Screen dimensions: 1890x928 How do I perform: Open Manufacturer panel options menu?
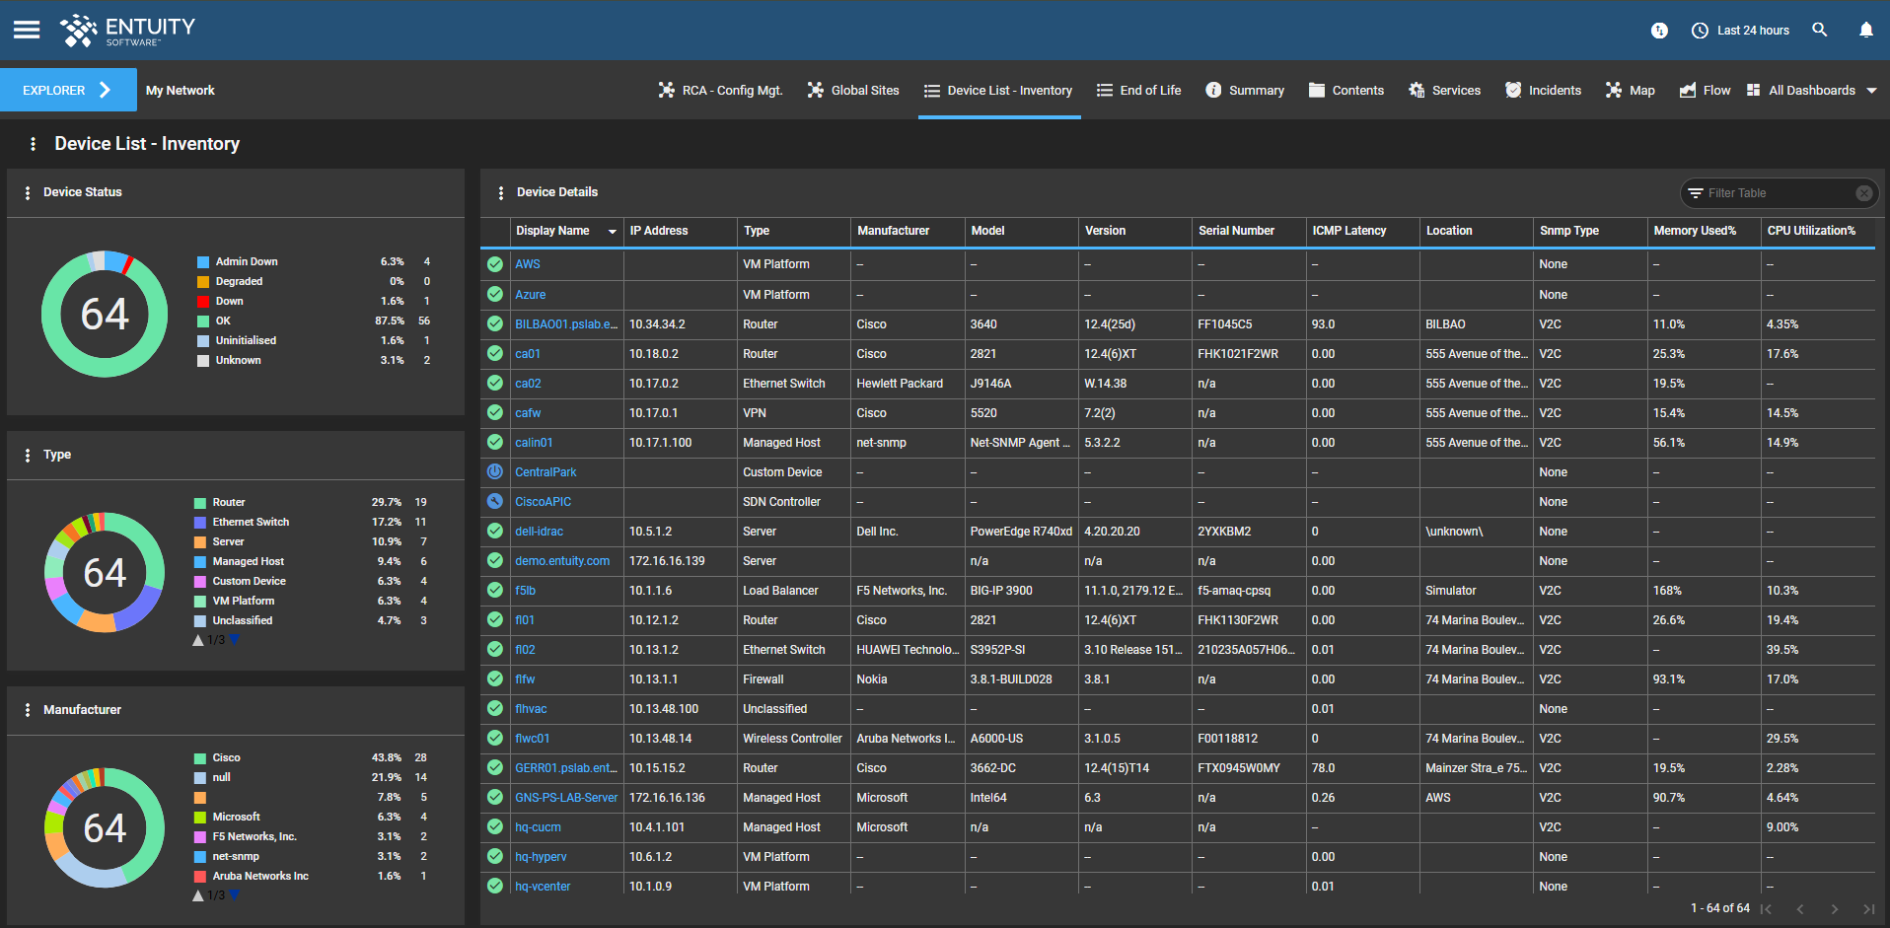(x=27, y=710)
